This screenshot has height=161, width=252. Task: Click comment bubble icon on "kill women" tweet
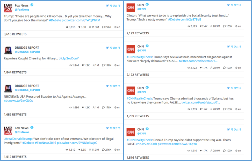click(x=103, y=27)
